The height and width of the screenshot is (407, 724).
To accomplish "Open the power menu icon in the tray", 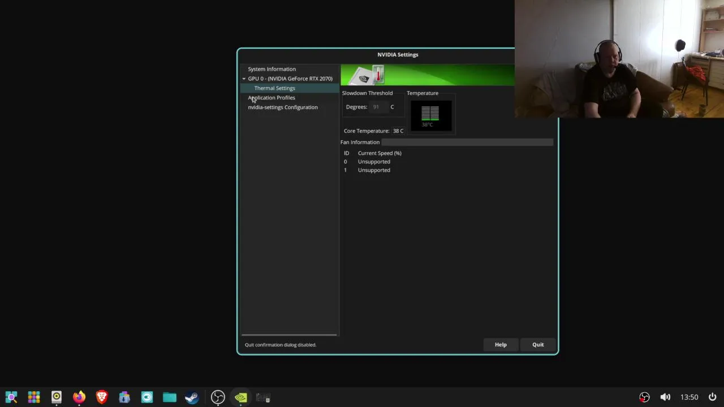I will [712, 397].
